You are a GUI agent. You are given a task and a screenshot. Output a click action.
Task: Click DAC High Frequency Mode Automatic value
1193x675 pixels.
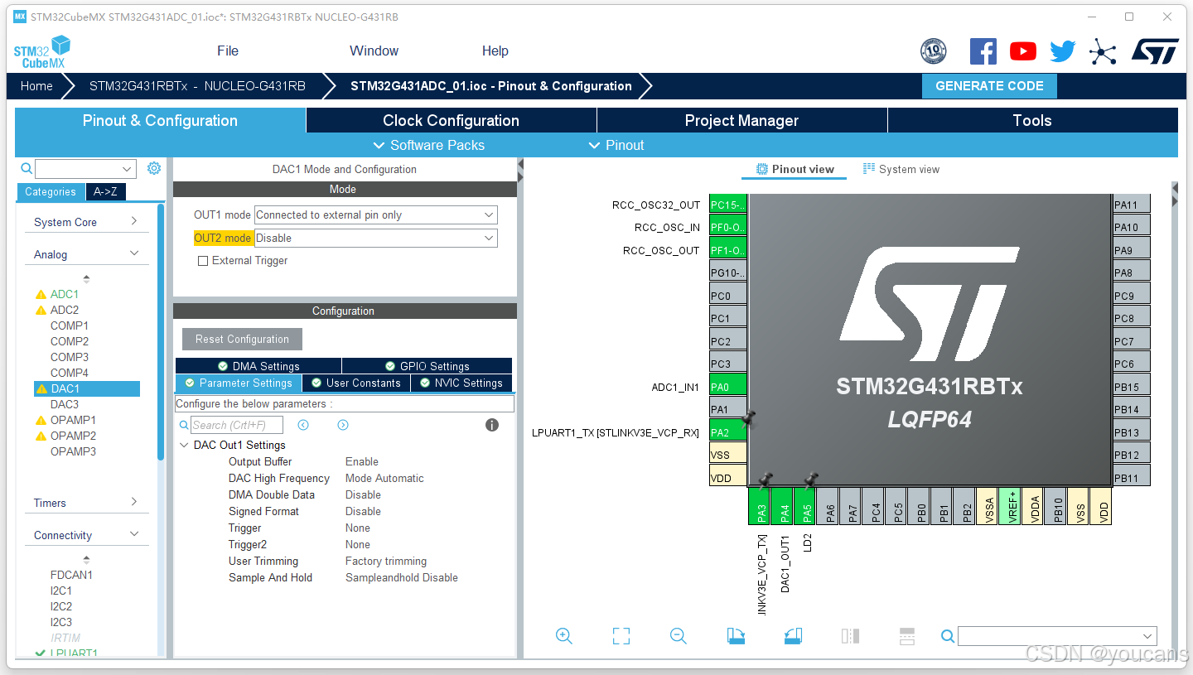coord(384,479)
